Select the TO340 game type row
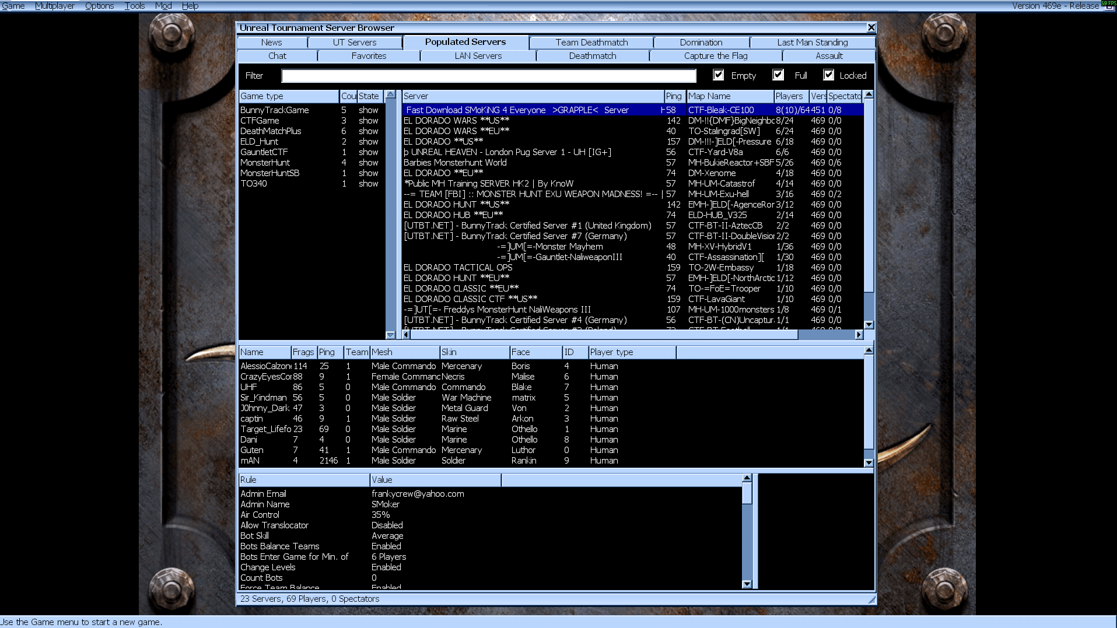This screenshot has width=1117, height=628. point(312,184)
